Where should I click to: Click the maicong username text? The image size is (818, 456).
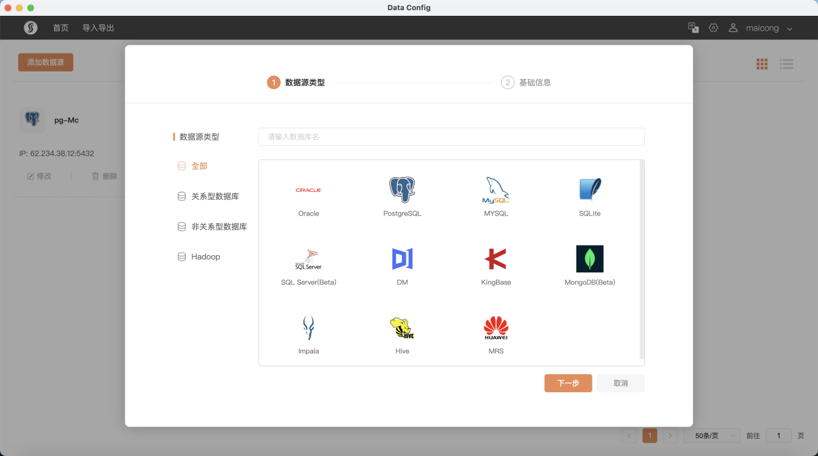tap(762, 29)
